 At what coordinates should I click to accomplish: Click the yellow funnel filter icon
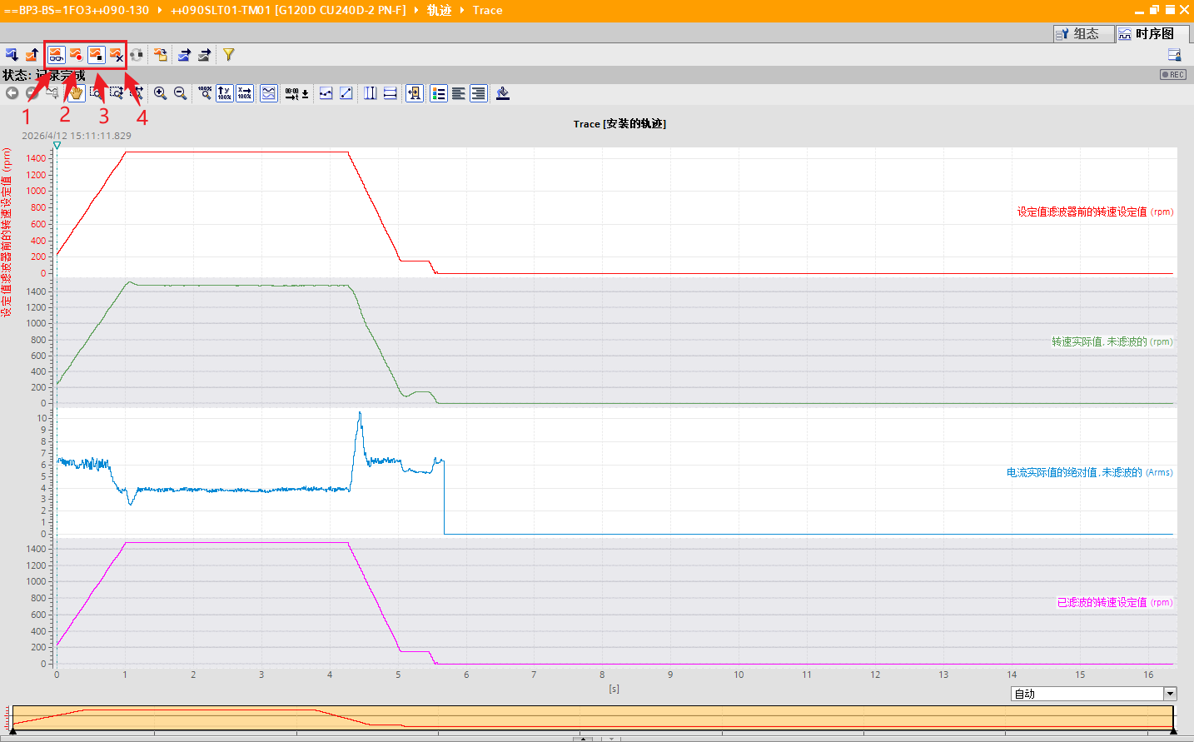[x=228, y=55]
